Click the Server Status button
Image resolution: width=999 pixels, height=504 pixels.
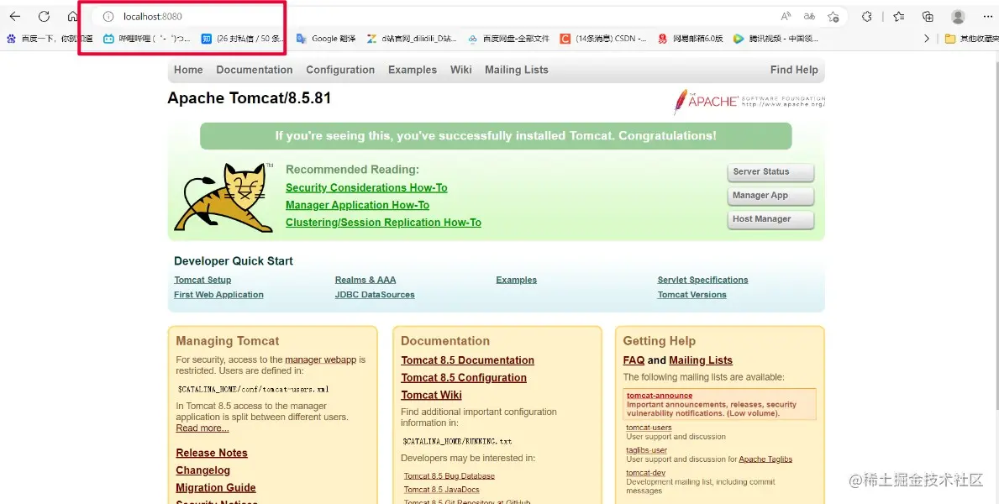point(770,172)
